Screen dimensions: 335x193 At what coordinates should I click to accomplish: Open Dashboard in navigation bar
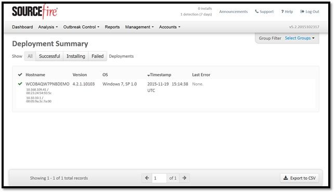coord(22,27)
